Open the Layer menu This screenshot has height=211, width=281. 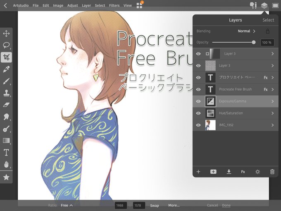coord(86,5)
